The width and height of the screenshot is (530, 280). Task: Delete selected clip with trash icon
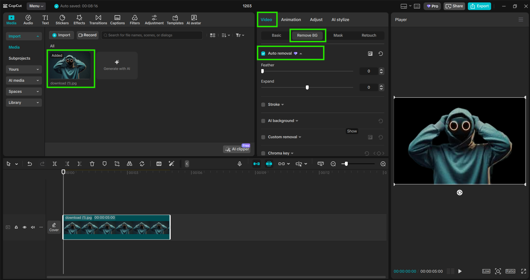tap(92, 164)
